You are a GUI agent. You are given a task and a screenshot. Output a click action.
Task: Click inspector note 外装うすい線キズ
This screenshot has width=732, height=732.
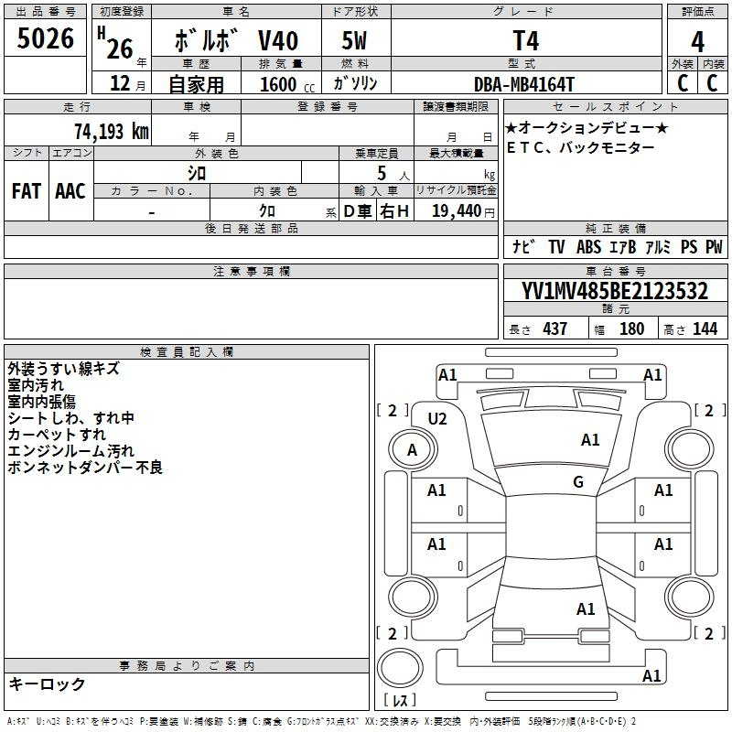click(x=63, y=369)
